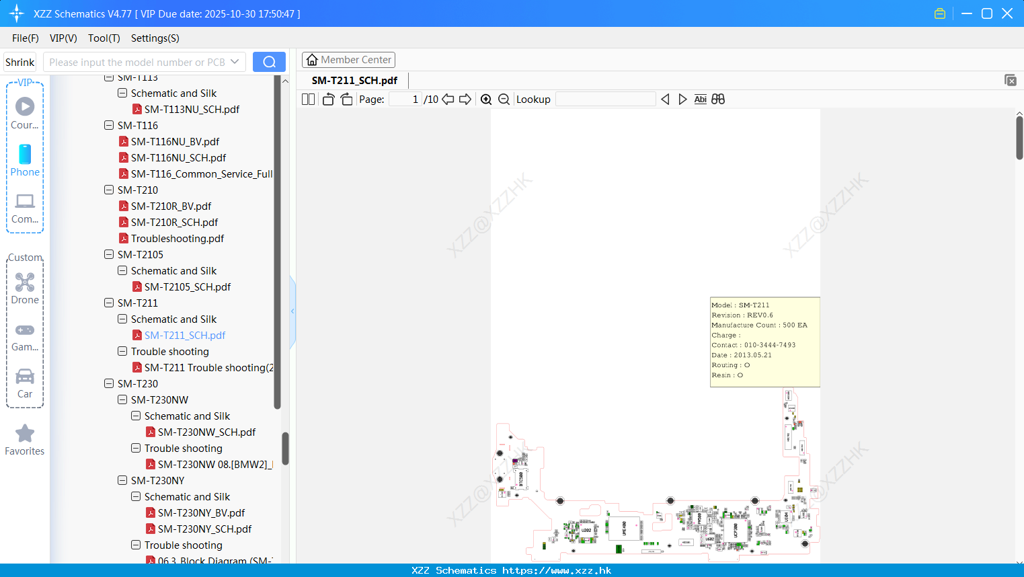Screen dimensions: 1024x577
Task: Open SM-T230NY_BV.pdf file
Action: point(201,512)
